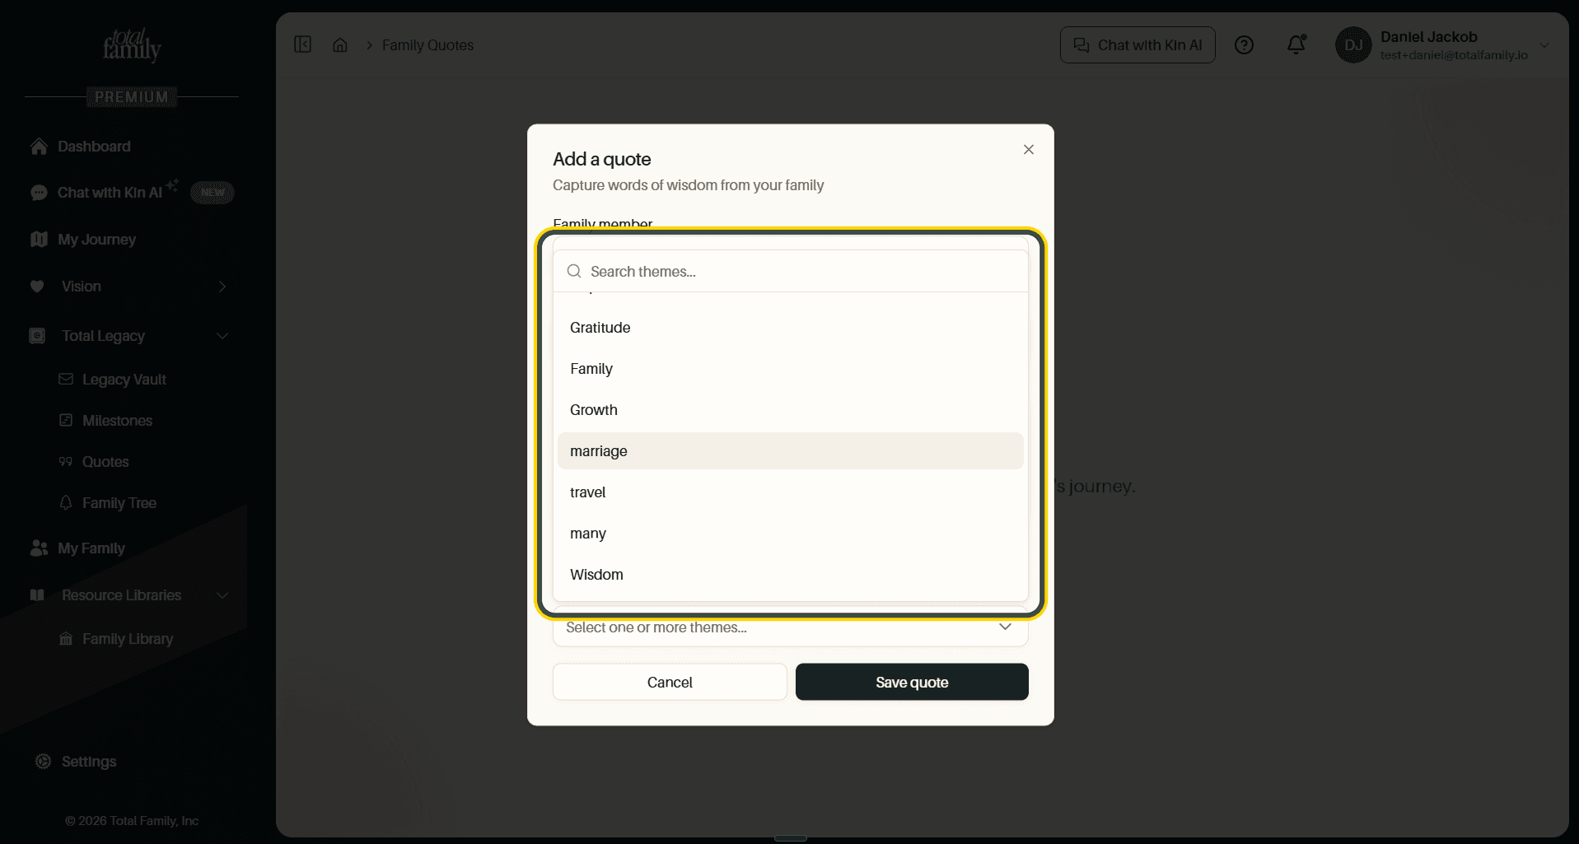Click the Resource Libraries book icon
The height and width of the screenshot is (844, 1579).
pos(37,595)
